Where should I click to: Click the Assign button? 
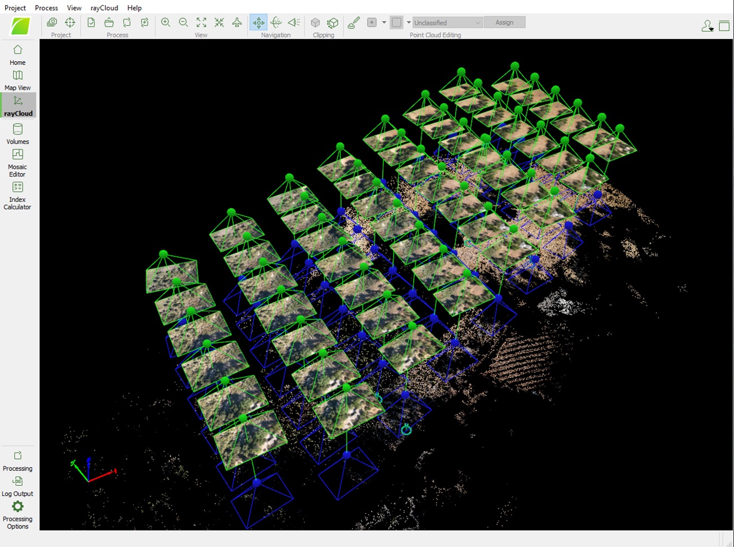pyautogui.click(x=504, y=23)
